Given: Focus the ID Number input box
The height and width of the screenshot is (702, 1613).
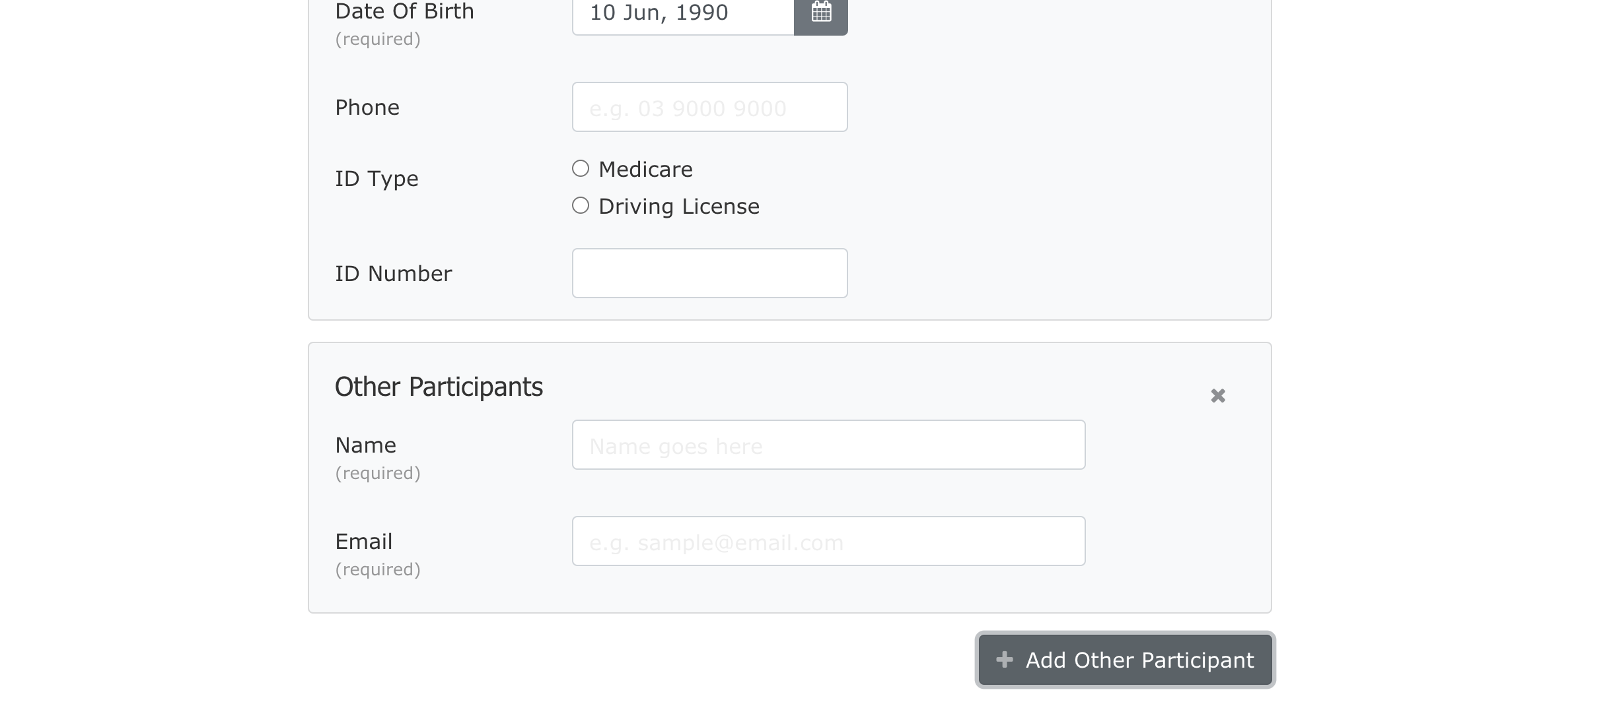Looking at the screenshot, I should click(709, 273).
